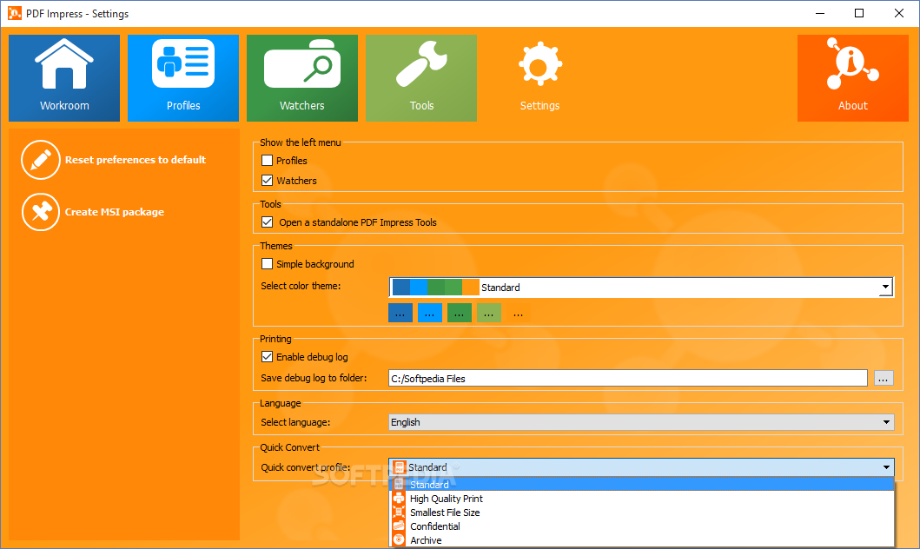Collapse the Quick convert profile dropdown

tap(641, 467)
